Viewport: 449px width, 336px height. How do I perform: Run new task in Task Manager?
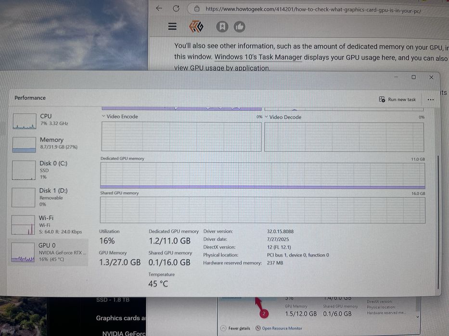click(x=397, y=99)
